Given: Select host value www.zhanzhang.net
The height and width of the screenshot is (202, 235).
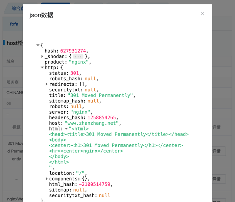Looking at the screenshot, I should click(x=92, y=123).
